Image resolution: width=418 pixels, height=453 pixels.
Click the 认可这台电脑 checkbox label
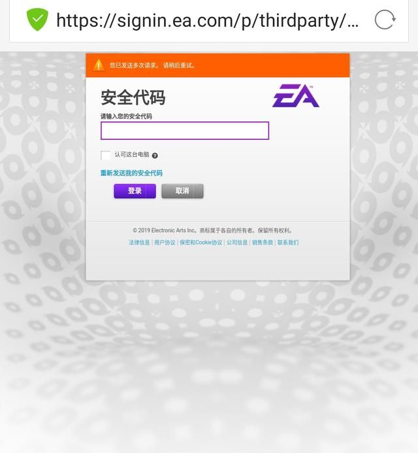132,154
